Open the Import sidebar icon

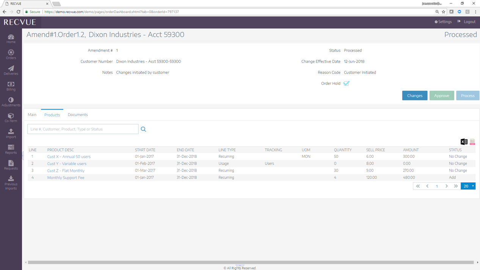(11, 133)
